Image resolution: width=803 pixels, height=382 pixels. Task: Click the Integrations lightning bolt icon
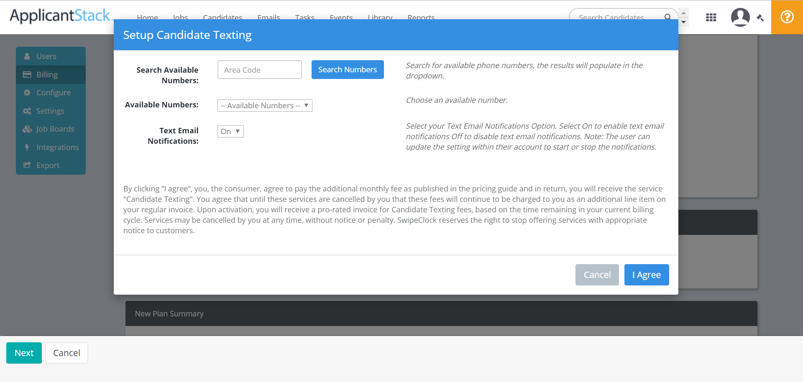pyautogui.click(x=27, y=148)
